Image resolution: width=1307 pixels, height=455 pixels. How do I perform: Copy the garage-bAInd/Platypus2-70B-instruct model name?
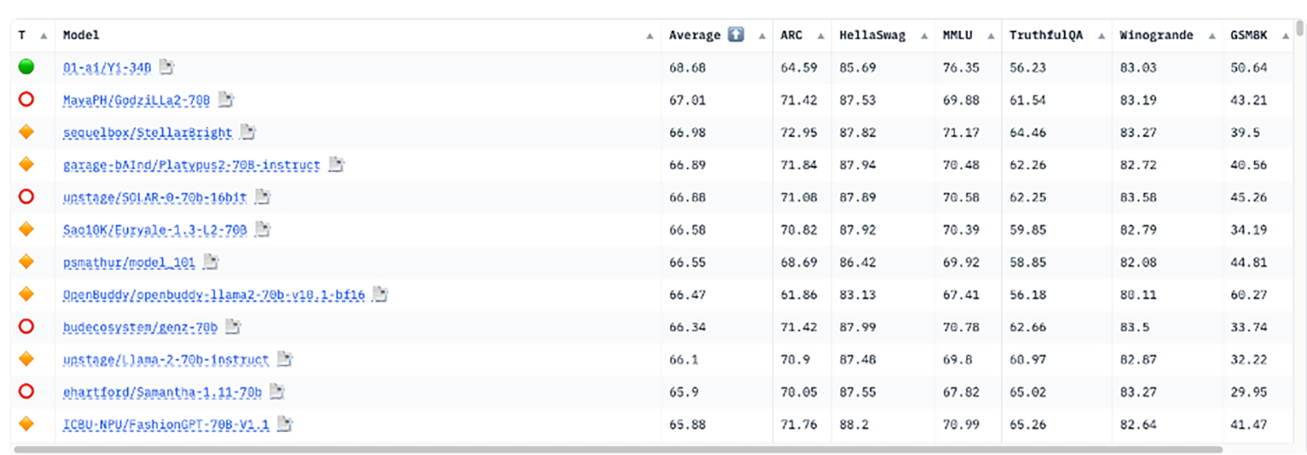coord(336,165)
